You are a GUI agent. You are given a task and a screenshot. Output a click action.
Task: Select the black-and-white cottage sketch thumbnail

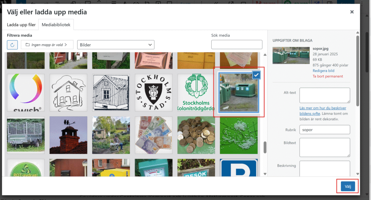111,92
